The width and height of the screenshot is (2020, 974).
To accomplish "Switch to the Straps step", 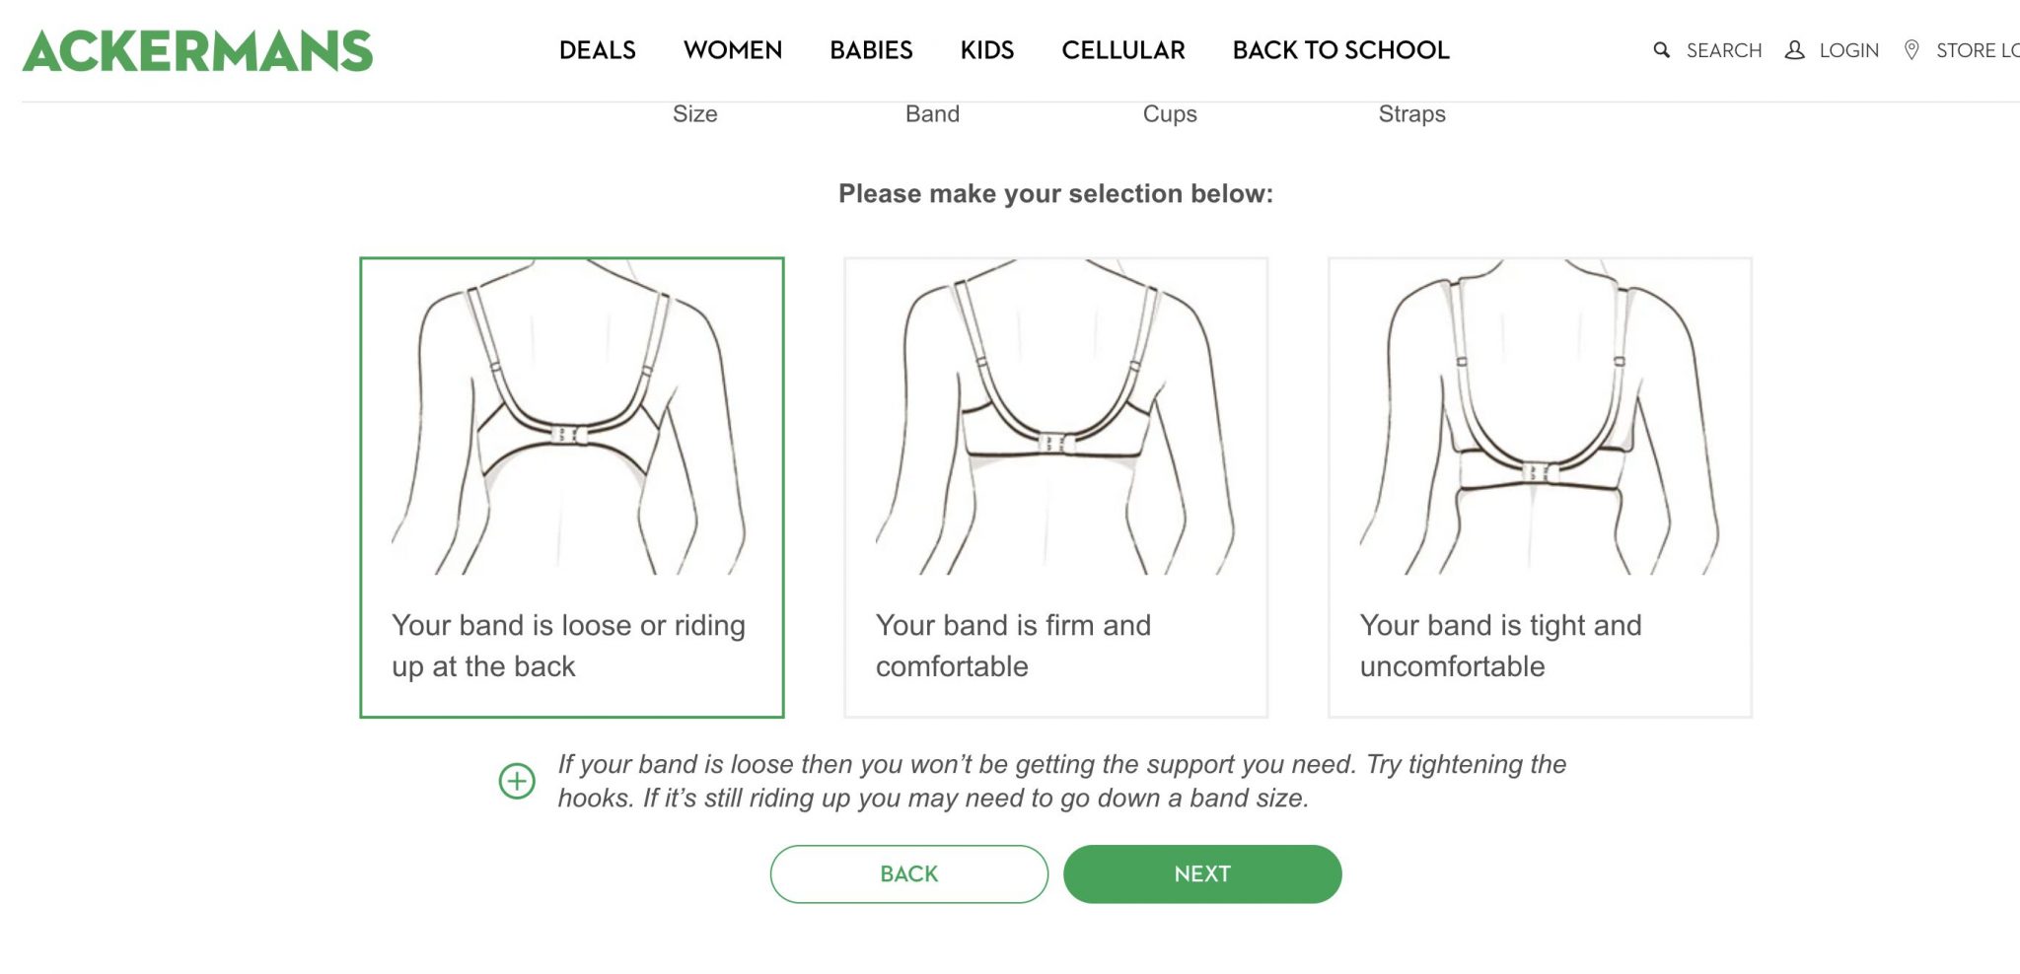I will (1412, 113).
